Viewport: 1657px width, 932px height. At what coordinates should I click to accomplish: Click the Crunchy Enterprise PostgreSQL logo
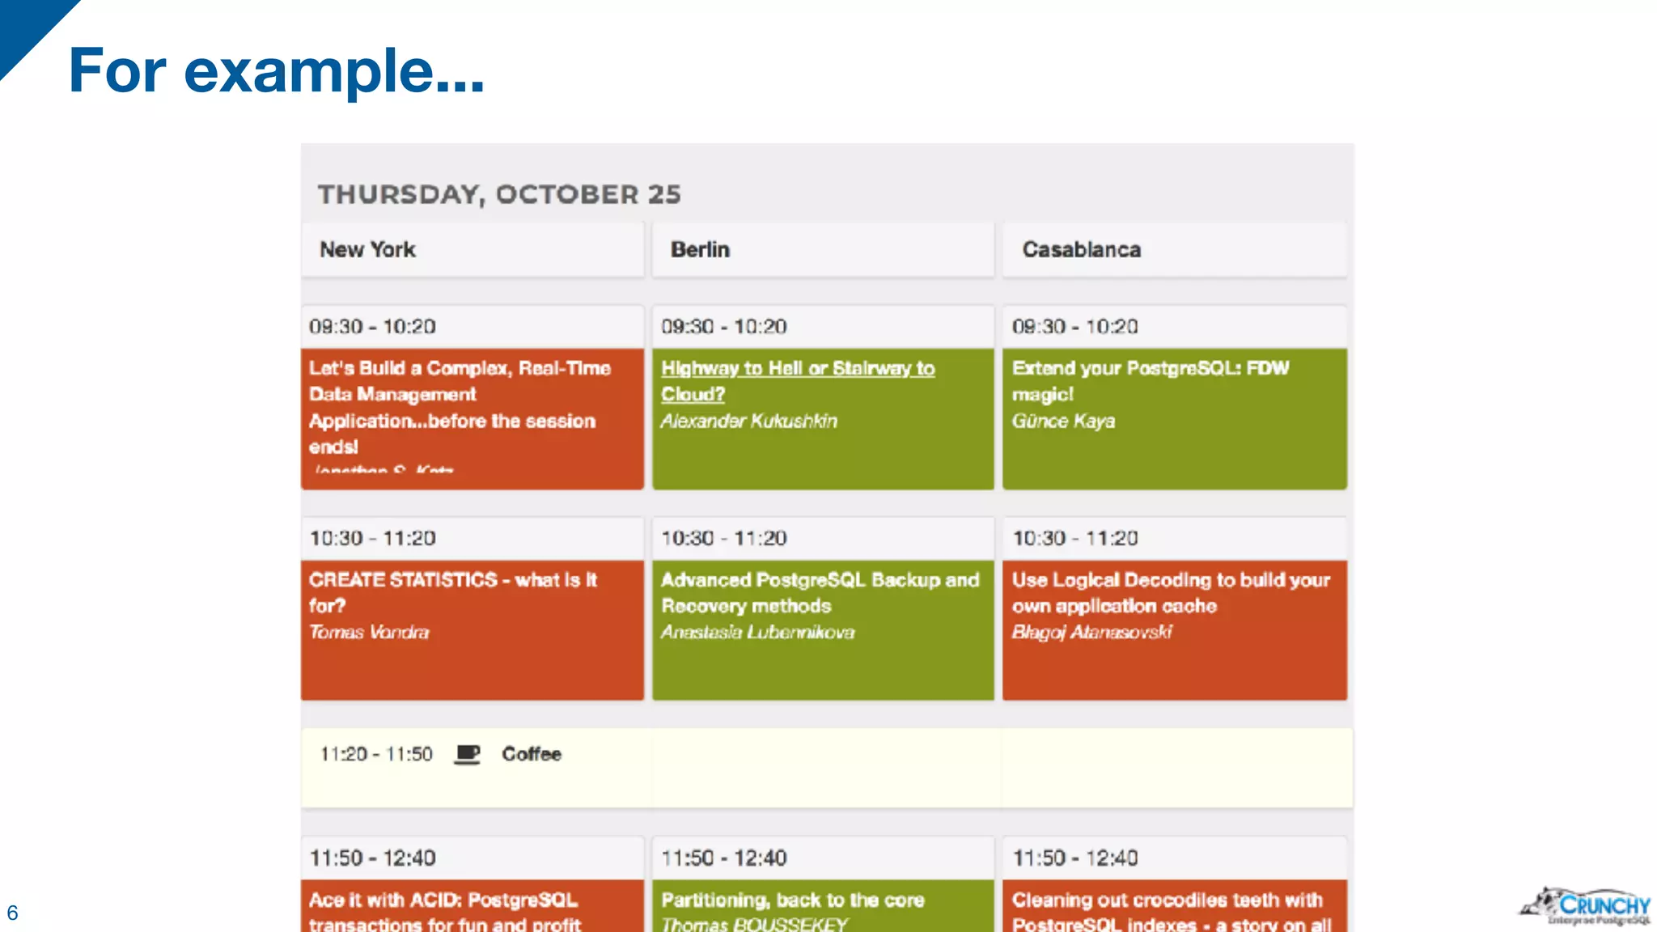click(1584, 906)
